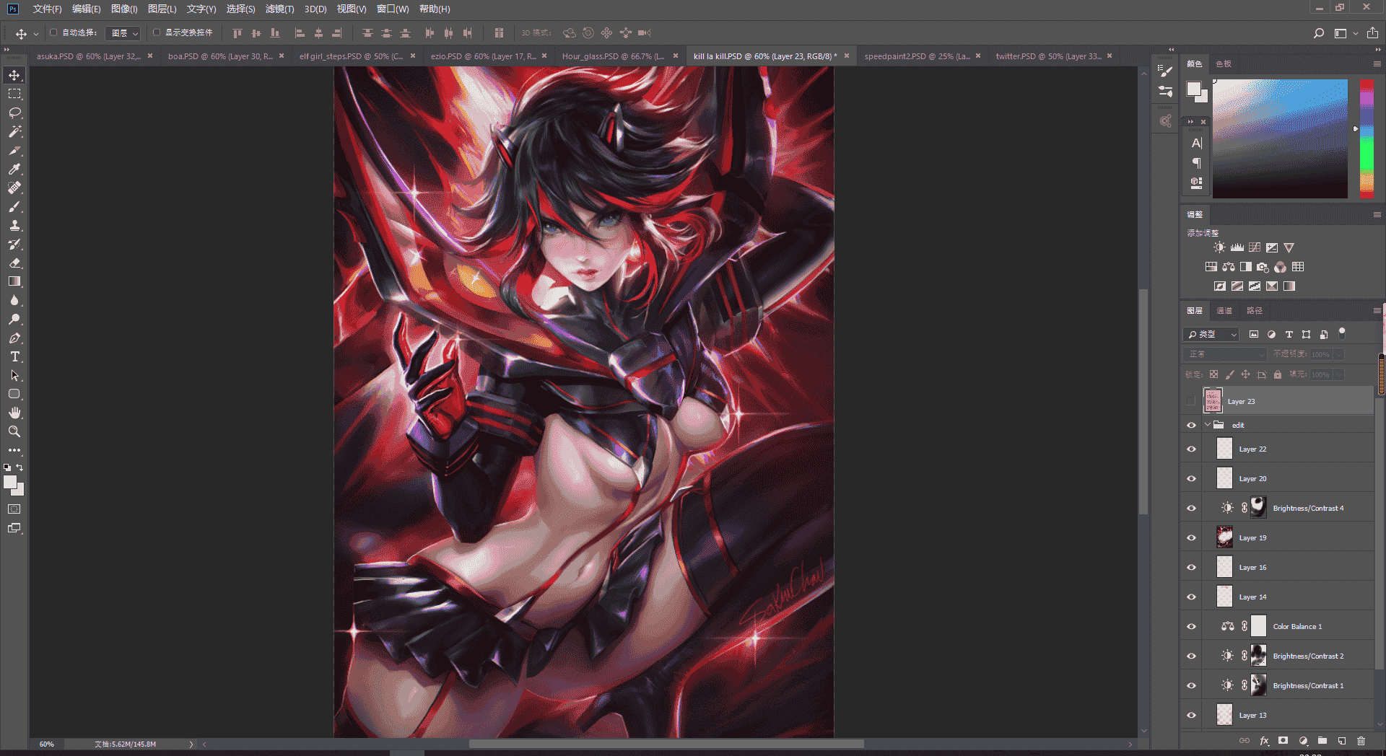Select the Magic Wand tool

(14, 131)
